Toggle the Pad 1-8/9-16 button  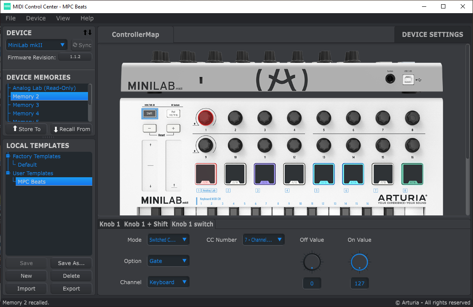pyautogui.click(x=173, y=114)
